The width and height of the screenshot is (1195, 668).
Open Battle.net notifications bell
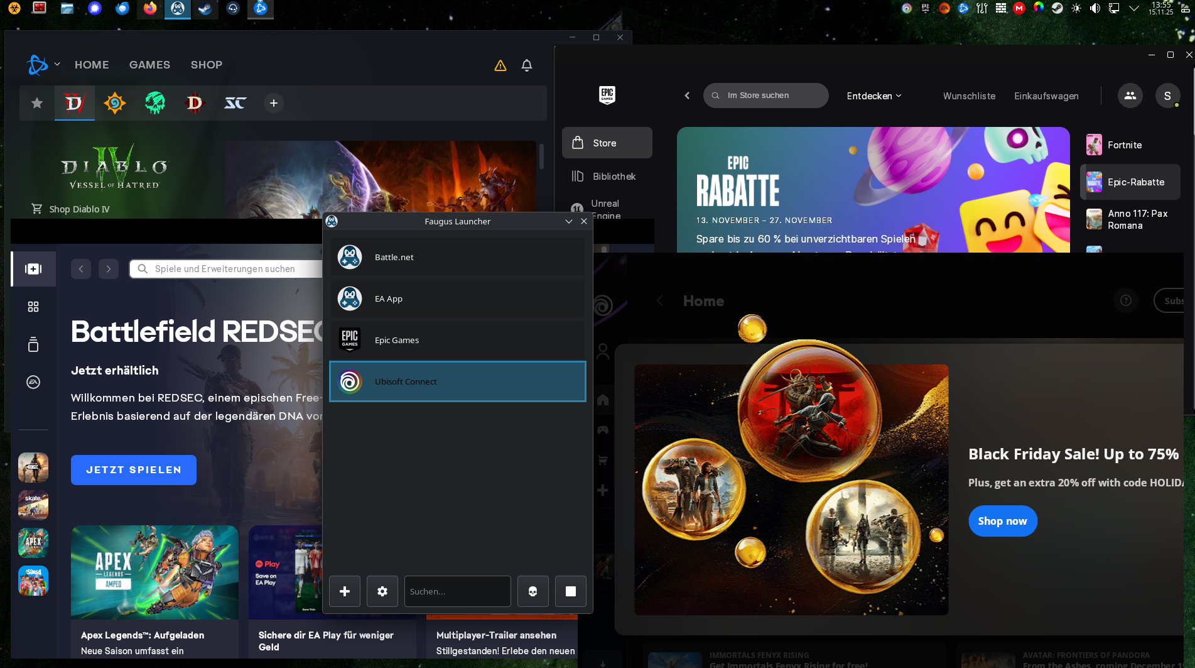[x=527, y=65]
